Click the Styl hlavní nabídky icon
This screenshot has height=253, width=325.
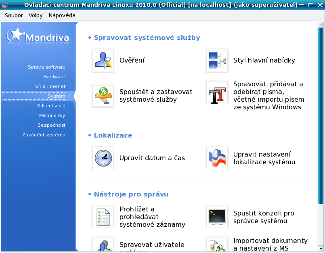click(217, 61)
